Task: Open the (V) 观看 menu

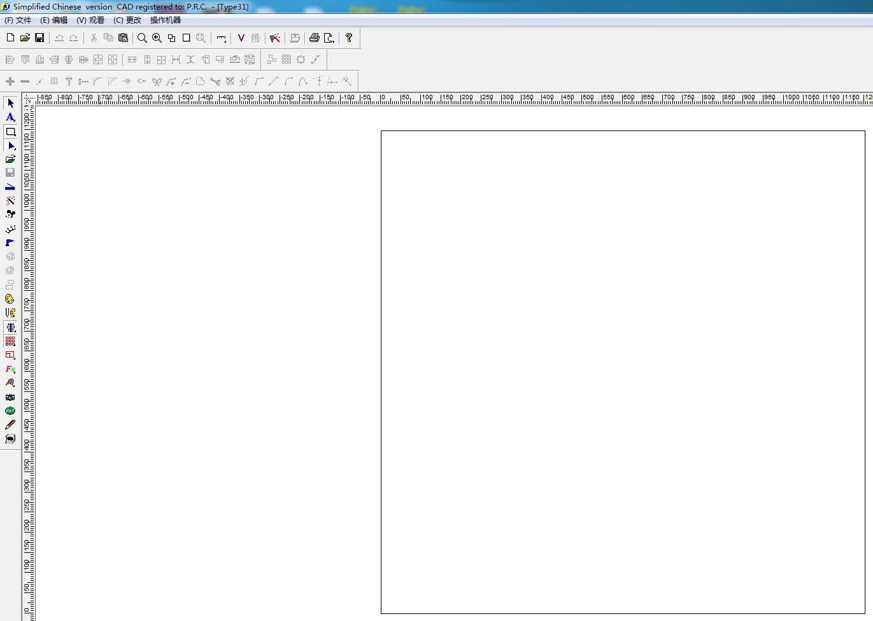Action: tap(90, 20)
